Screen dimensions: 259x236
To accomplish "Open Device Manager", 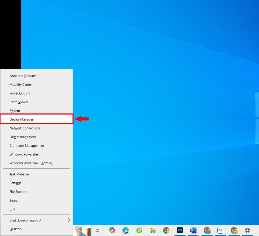I will click(22, 119).
